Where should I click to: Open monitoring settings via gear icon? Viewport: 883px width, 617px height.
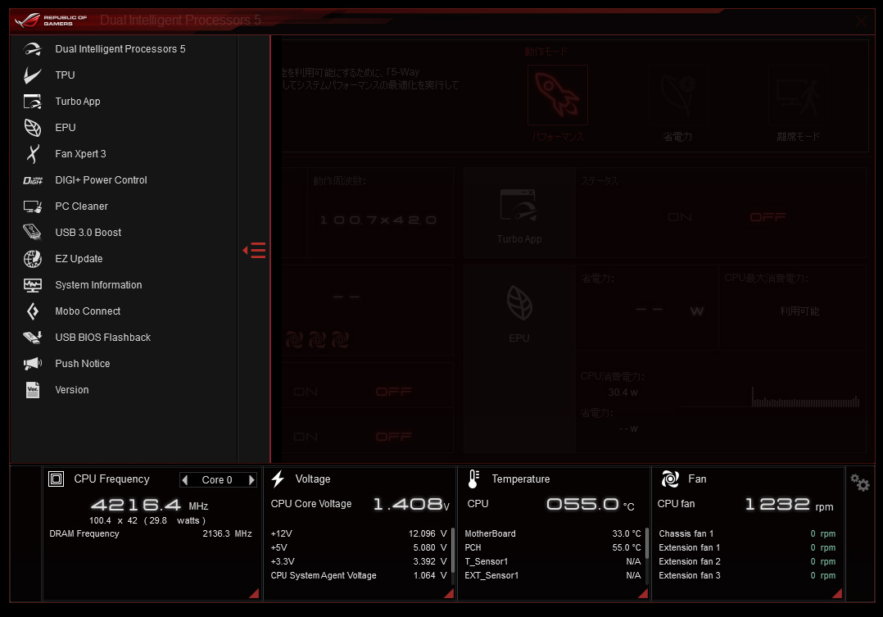click(x=860, y=483)
